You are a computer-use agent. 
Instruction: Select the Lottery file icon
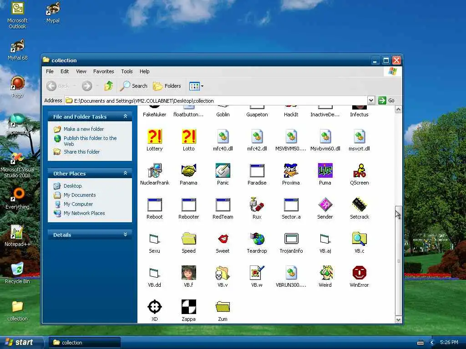coord(155,136)
